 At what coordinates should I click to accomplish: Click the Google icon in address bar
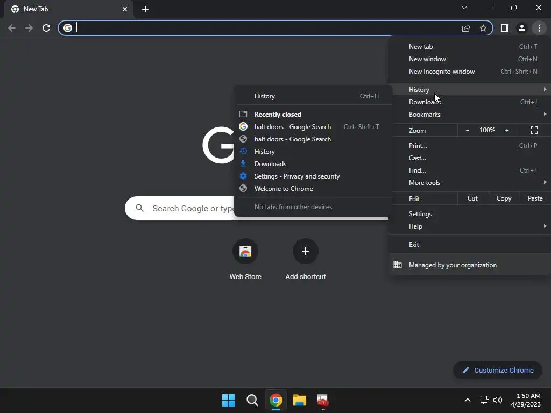(68, 28)
